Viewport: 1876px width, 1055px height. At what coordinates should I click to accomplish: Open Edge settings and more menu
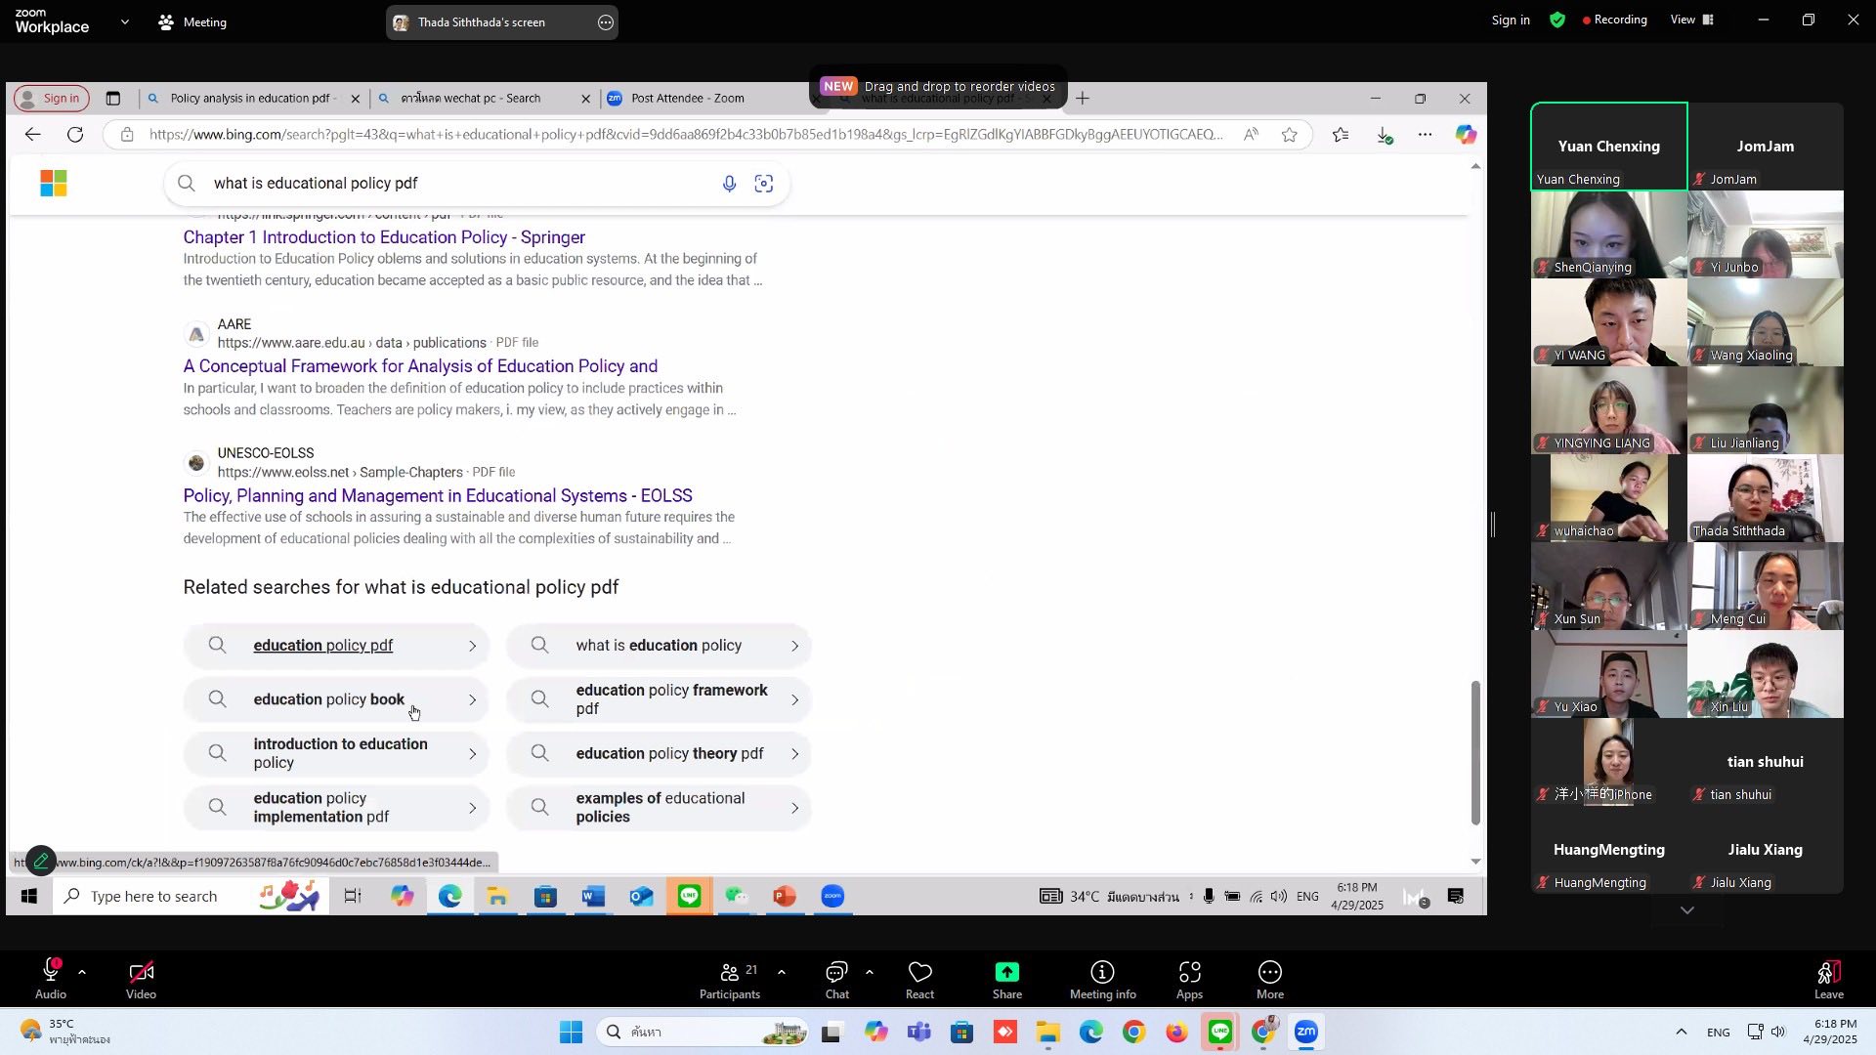tap(1426, 135)
